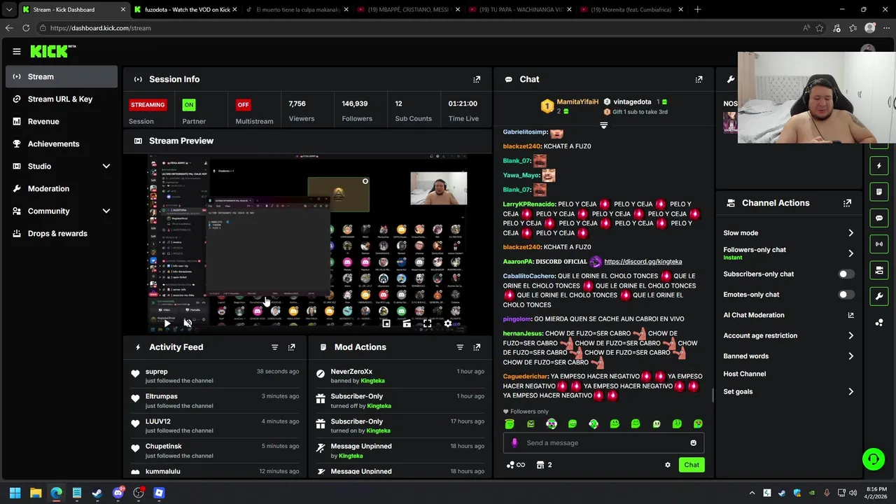Click the Multistream OFF badge
This screenshot has height=504, width=896.
(243, 105)
